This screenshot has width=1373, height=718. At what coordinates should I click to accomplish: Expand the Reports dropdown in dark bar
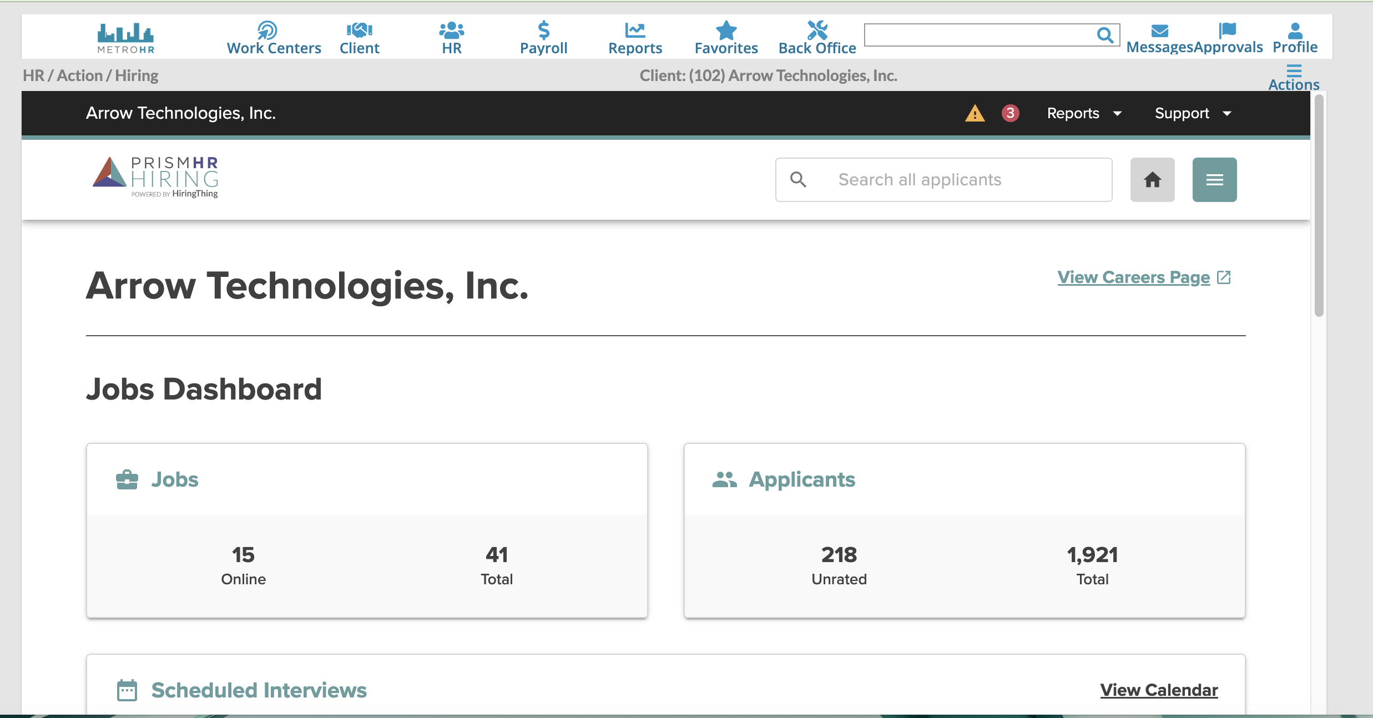pos(1083,113)
